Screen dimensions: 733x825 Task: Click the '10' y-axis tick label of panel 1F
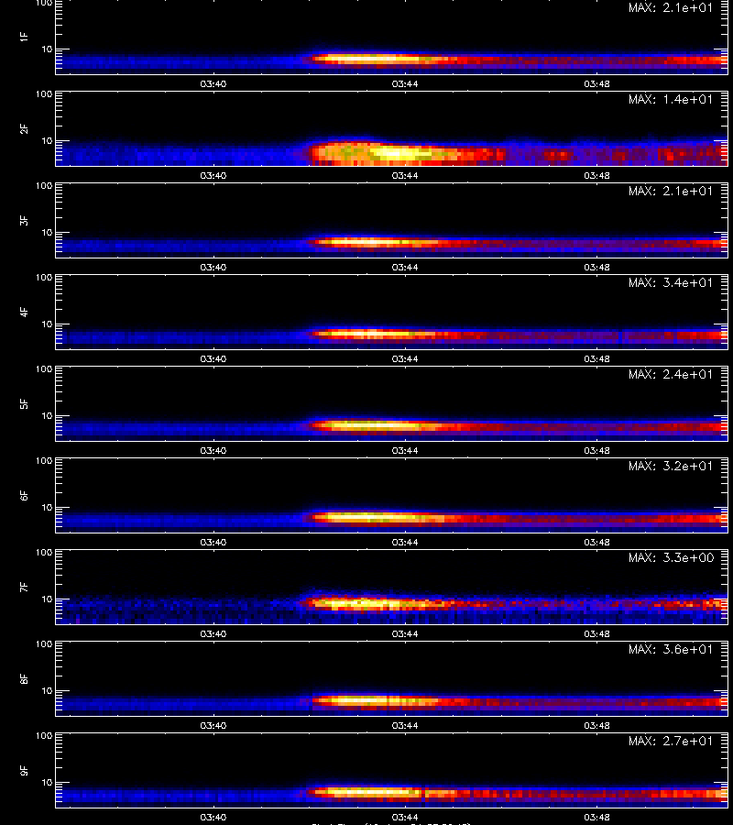click(47, 49)
